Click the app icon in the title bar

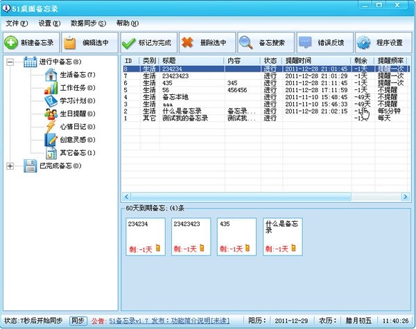(x=6, y=8)
